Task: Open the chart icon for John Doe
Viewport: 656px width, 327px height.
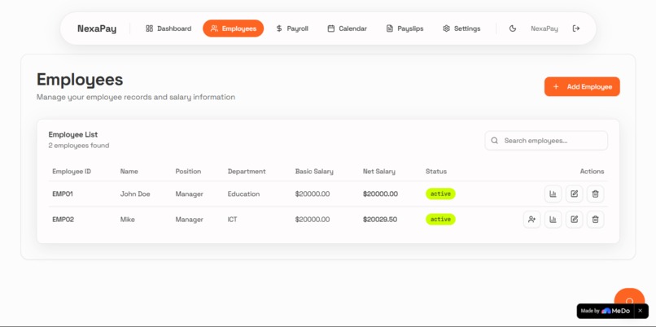Action: pyautogui.click(x=553, y=194)
